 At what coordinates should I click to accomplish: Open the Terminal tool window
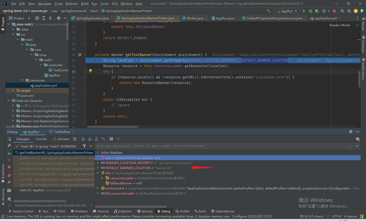(x=101, y=211)
